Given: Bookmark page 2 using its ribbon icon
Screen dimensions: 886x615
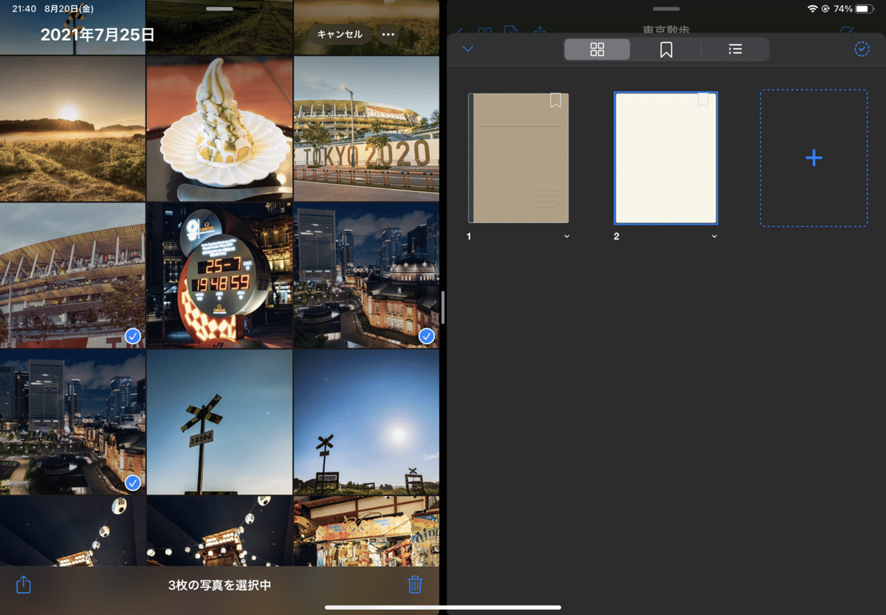Looking at the screenshot, I should pyautogui.click(x=704, y=100).
